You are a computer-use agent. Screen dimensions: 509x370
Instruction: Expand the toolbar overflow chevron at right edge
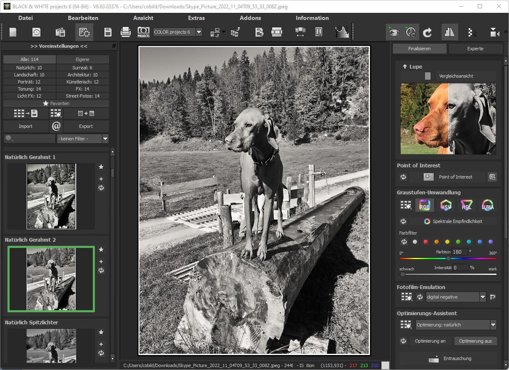(506, 32)
